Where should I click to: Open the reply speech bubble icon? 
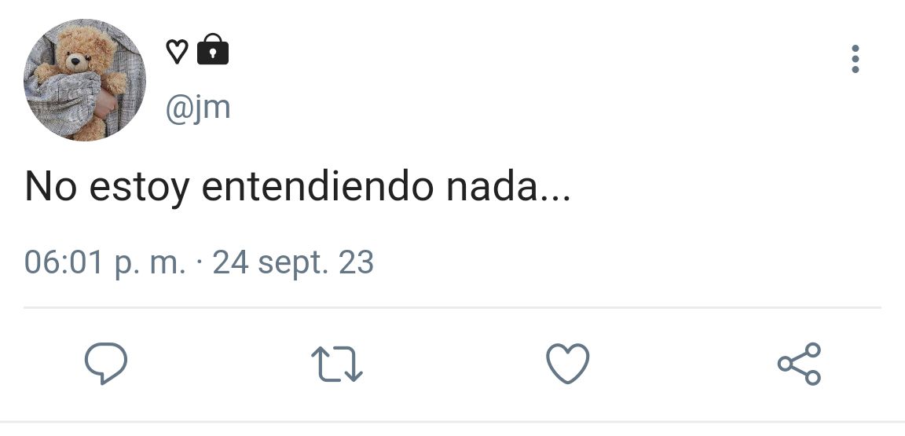point(106,363)
